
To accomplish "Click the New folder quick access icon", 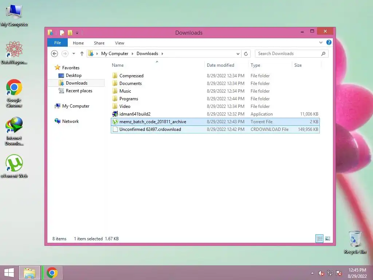I will click(x=70, y=32).
